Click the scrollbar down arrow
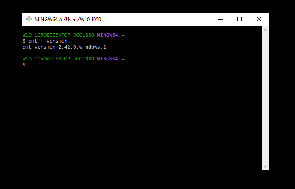The image size is (295, 189). (265, 166)
